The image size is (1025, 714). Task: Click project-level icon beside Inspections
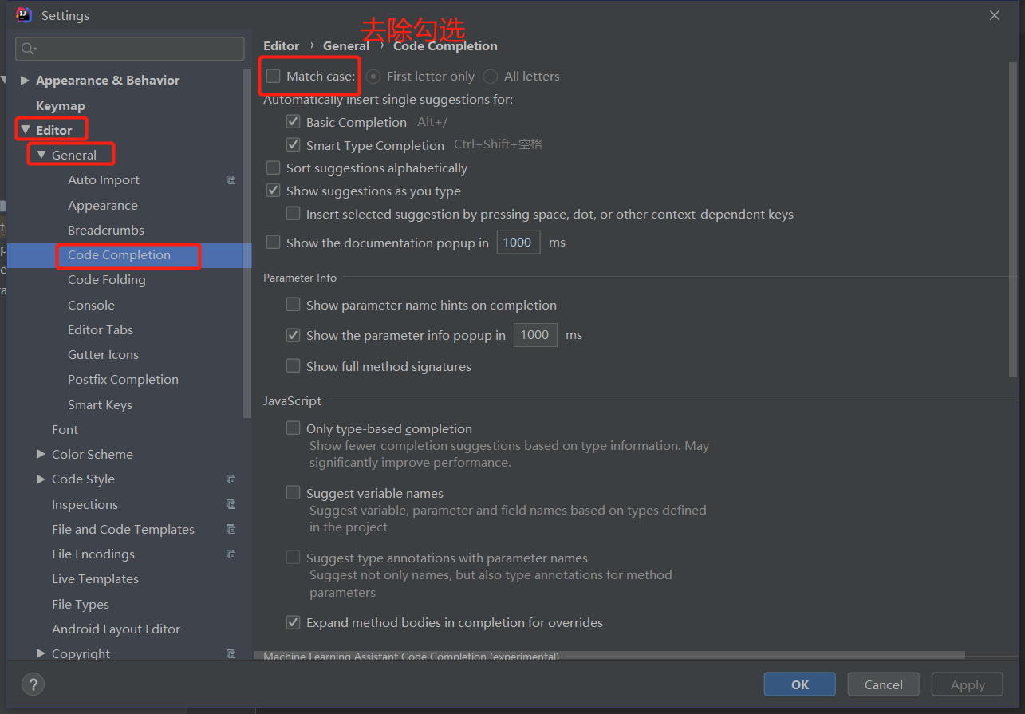231,504
